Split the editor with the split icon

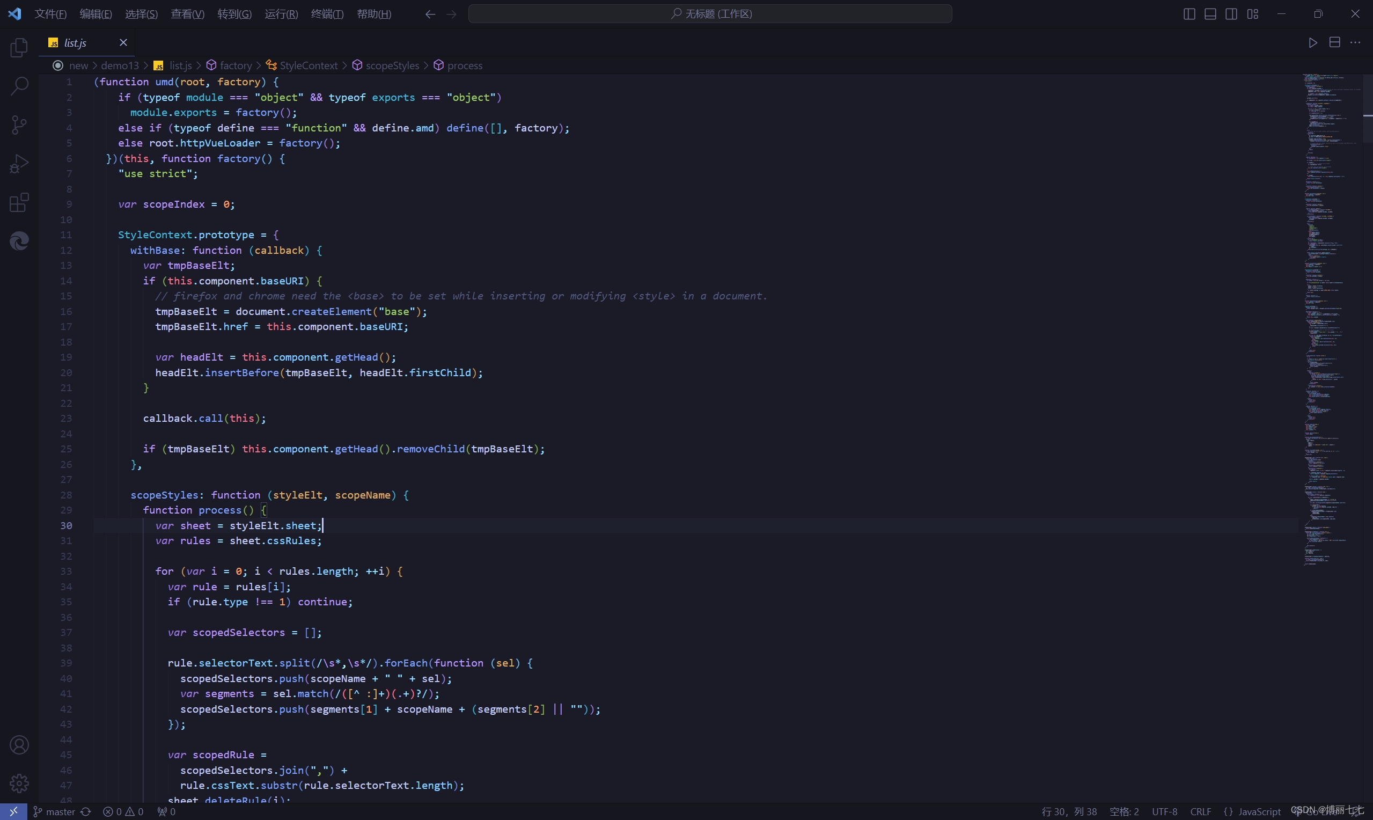click(x=1334, y=42)
